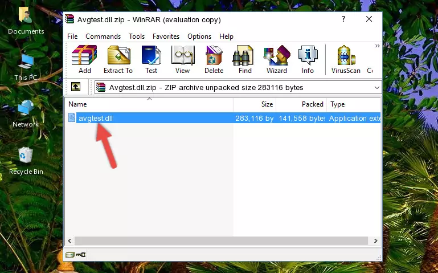Click the WinRAR title bar app icon
438x273 pixels.
click(69, 19)
